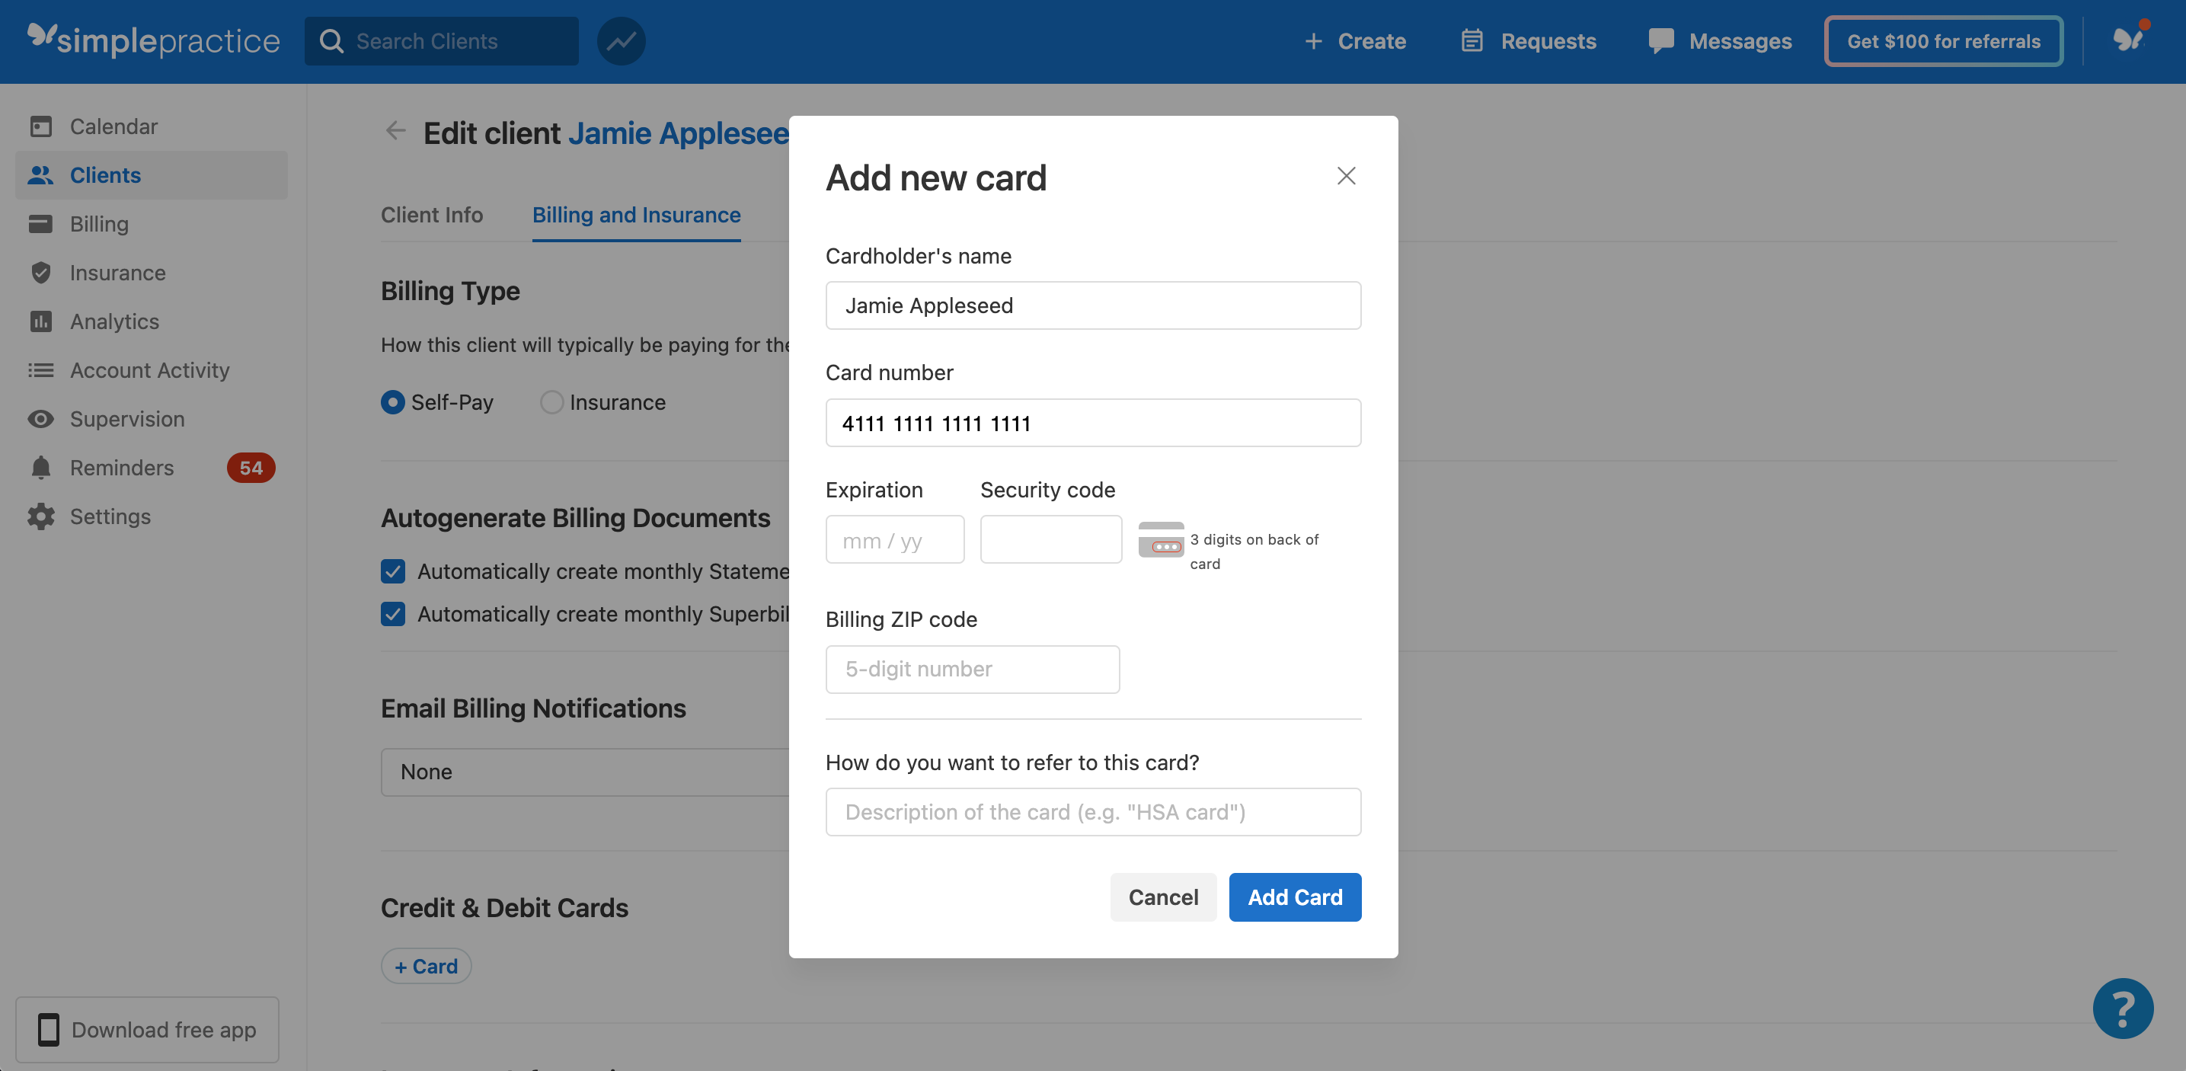Click the Account Activity list icon
This screenshot has width=2186, height=1071.
[x=40, y=370]
